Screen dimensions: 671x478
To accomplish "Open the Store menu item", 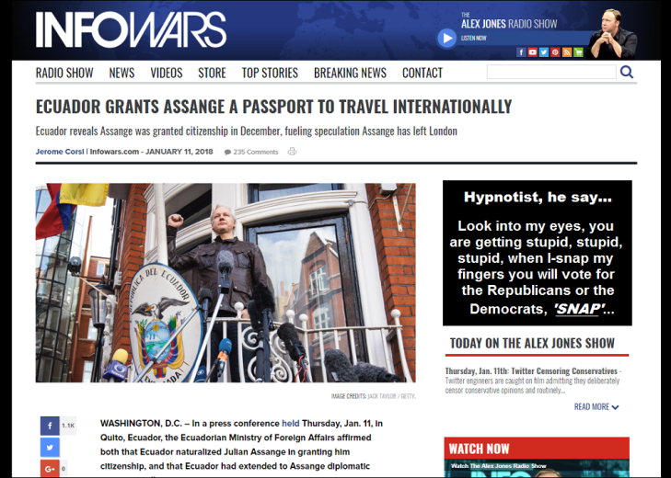I will point(212,73).
